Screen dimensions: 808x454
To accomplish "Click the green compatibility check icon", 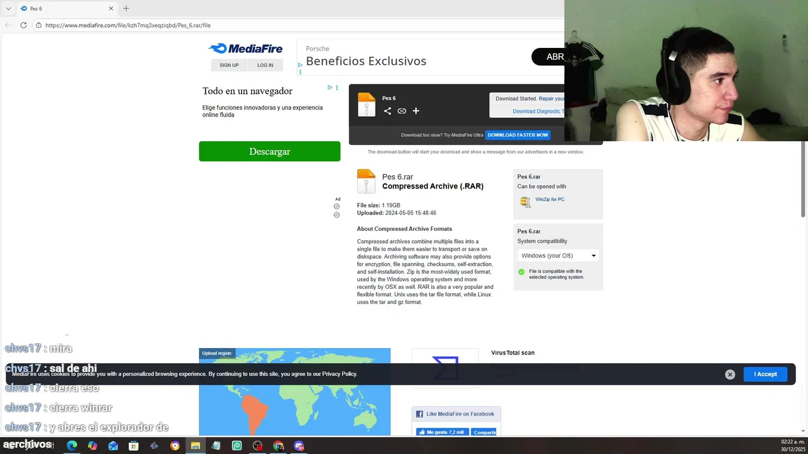I will pos(521,272).
